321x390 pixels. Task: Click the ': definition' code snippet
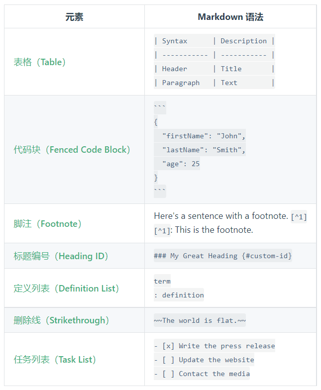(179, 295)
